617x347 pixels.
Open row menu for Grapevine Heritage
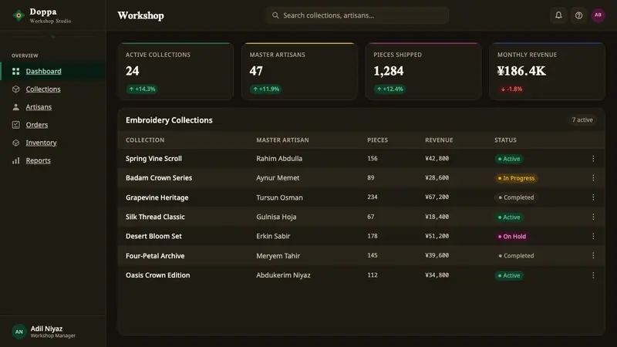593,197
